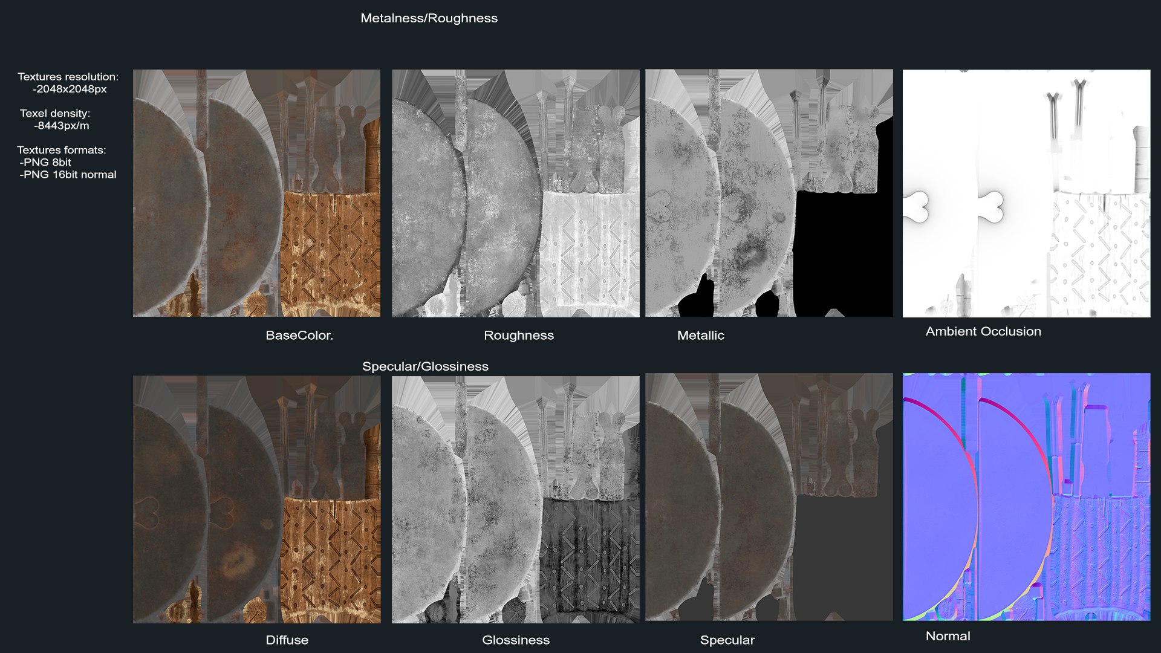Click the Metalness/Roughness heading text

click(429, 18)
